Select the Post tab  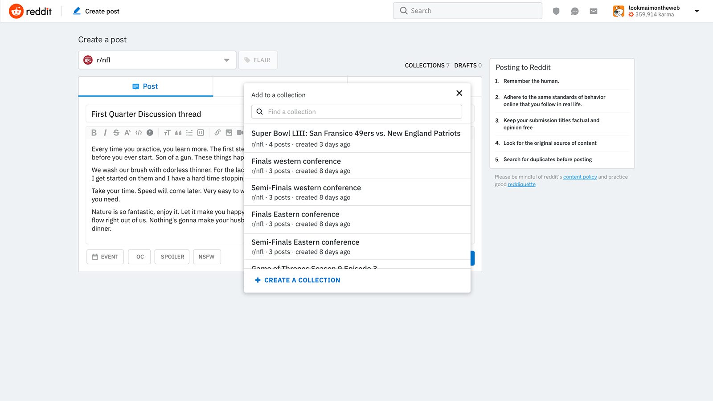(x=146, y=86)
